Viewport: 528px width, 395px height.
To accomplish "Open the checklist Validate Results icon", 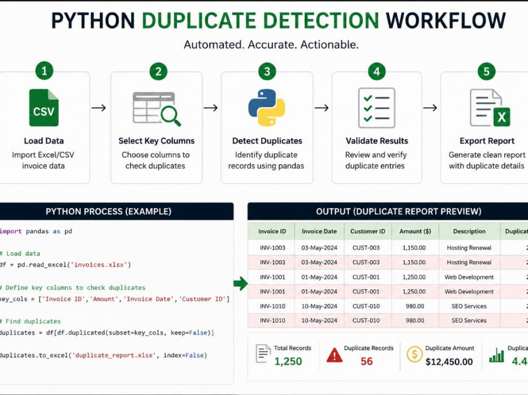I will coord(376,108).
